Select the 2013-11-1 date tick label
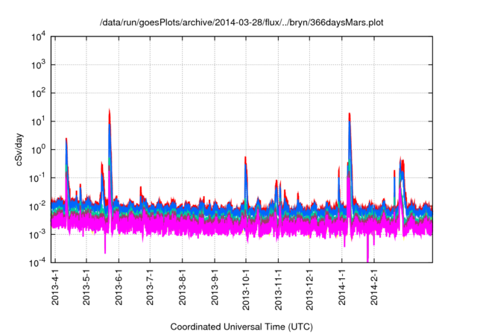This screenshot has width=477, height=334. click(x=279, y=289)
